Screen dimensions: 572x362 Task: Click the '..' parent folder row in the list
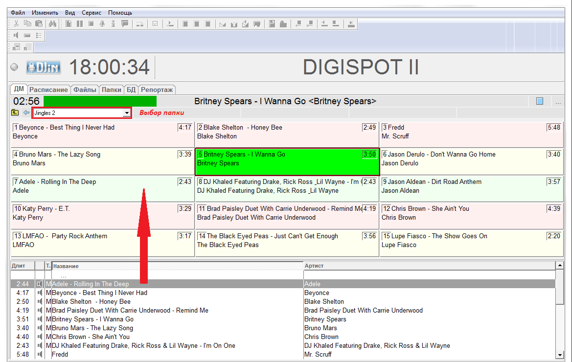point(283,275)
